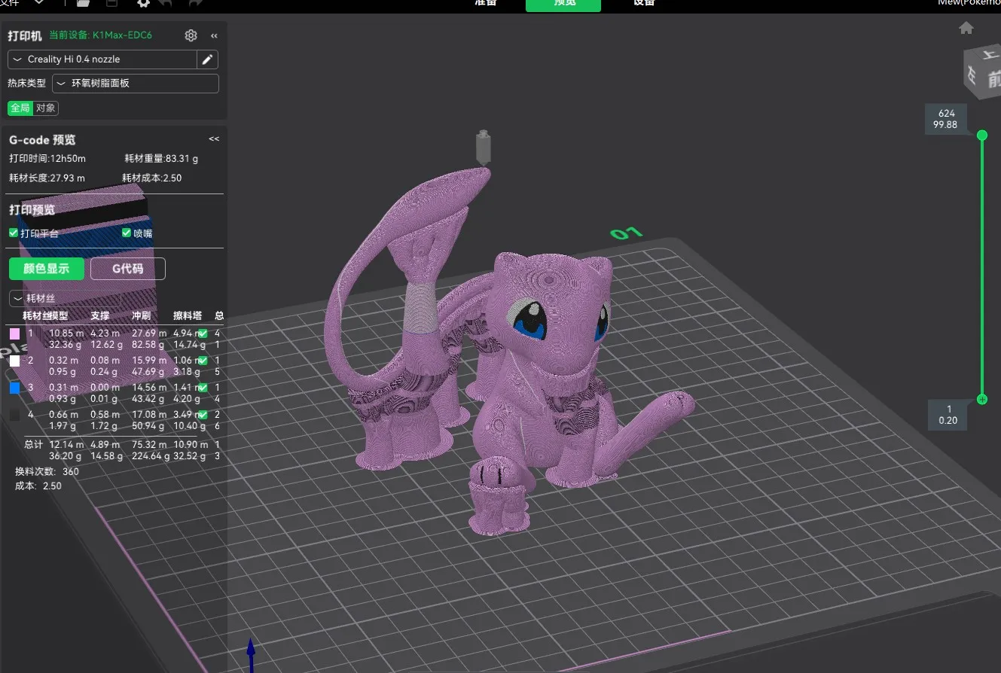Toggle the 喷嘴 checkbox
Viewport: 1001px width, 673px height.
[127, 233]
